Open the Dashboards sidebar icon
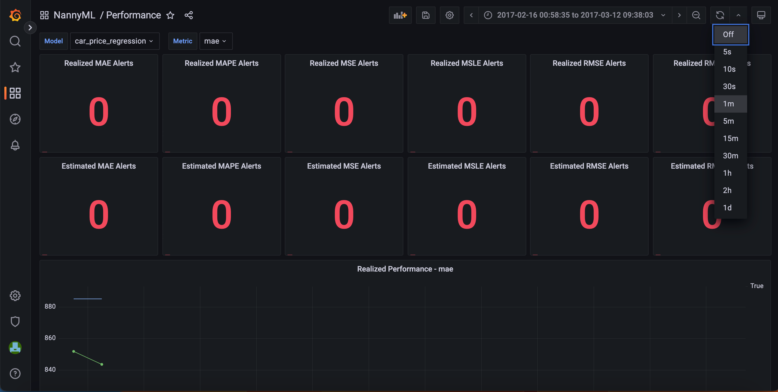The image size is (778, 392). point(15,93)
